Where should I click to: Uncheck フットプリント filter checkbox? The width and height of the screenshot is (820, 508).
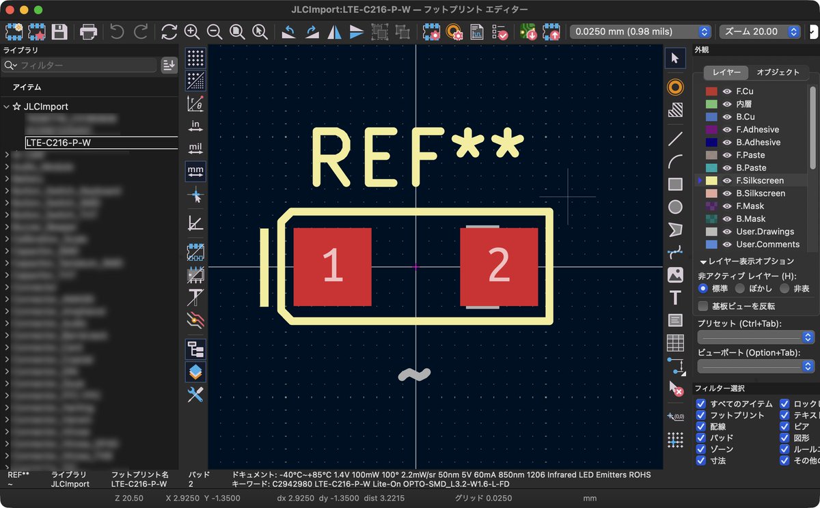tap(700, 415)
